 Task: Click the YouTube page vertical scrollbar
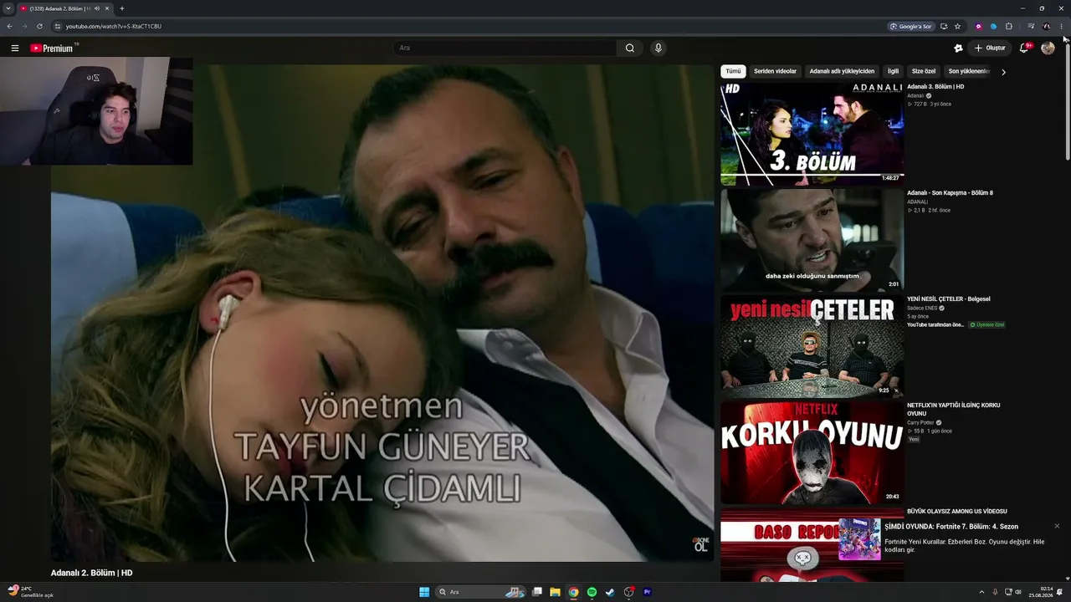click(1067, 100)
